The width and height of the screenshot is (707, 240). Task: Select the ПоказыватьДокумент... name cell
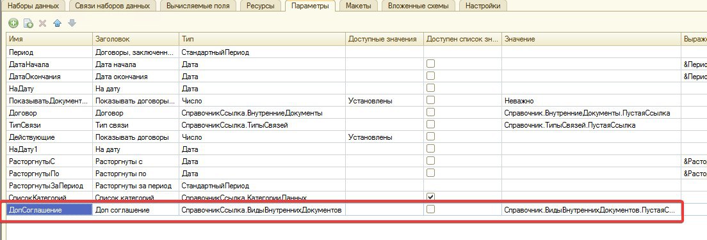49,101
